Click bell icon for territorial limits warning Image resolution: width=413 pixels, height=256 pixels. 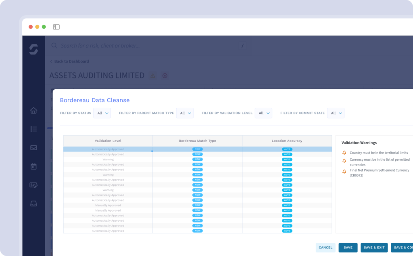tap(344, 153)
